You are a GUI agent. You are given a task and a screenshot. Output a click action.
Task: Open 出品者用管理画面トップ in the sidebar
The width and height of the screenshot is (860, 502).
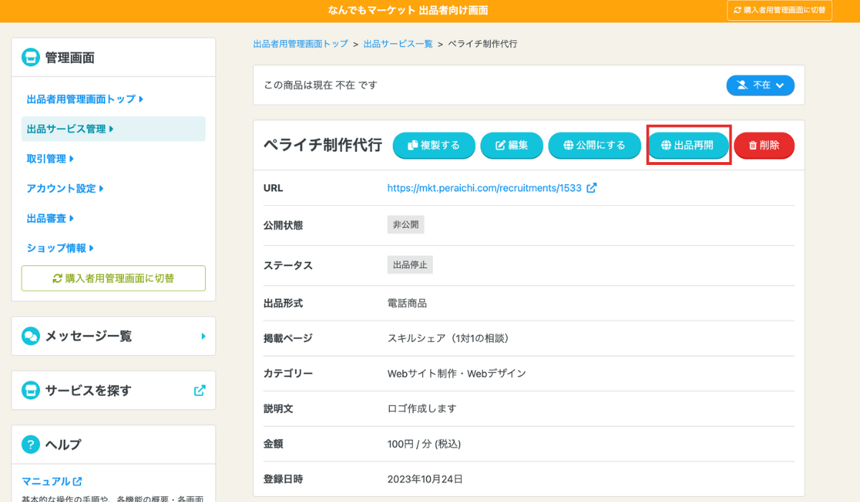(85, 99)
